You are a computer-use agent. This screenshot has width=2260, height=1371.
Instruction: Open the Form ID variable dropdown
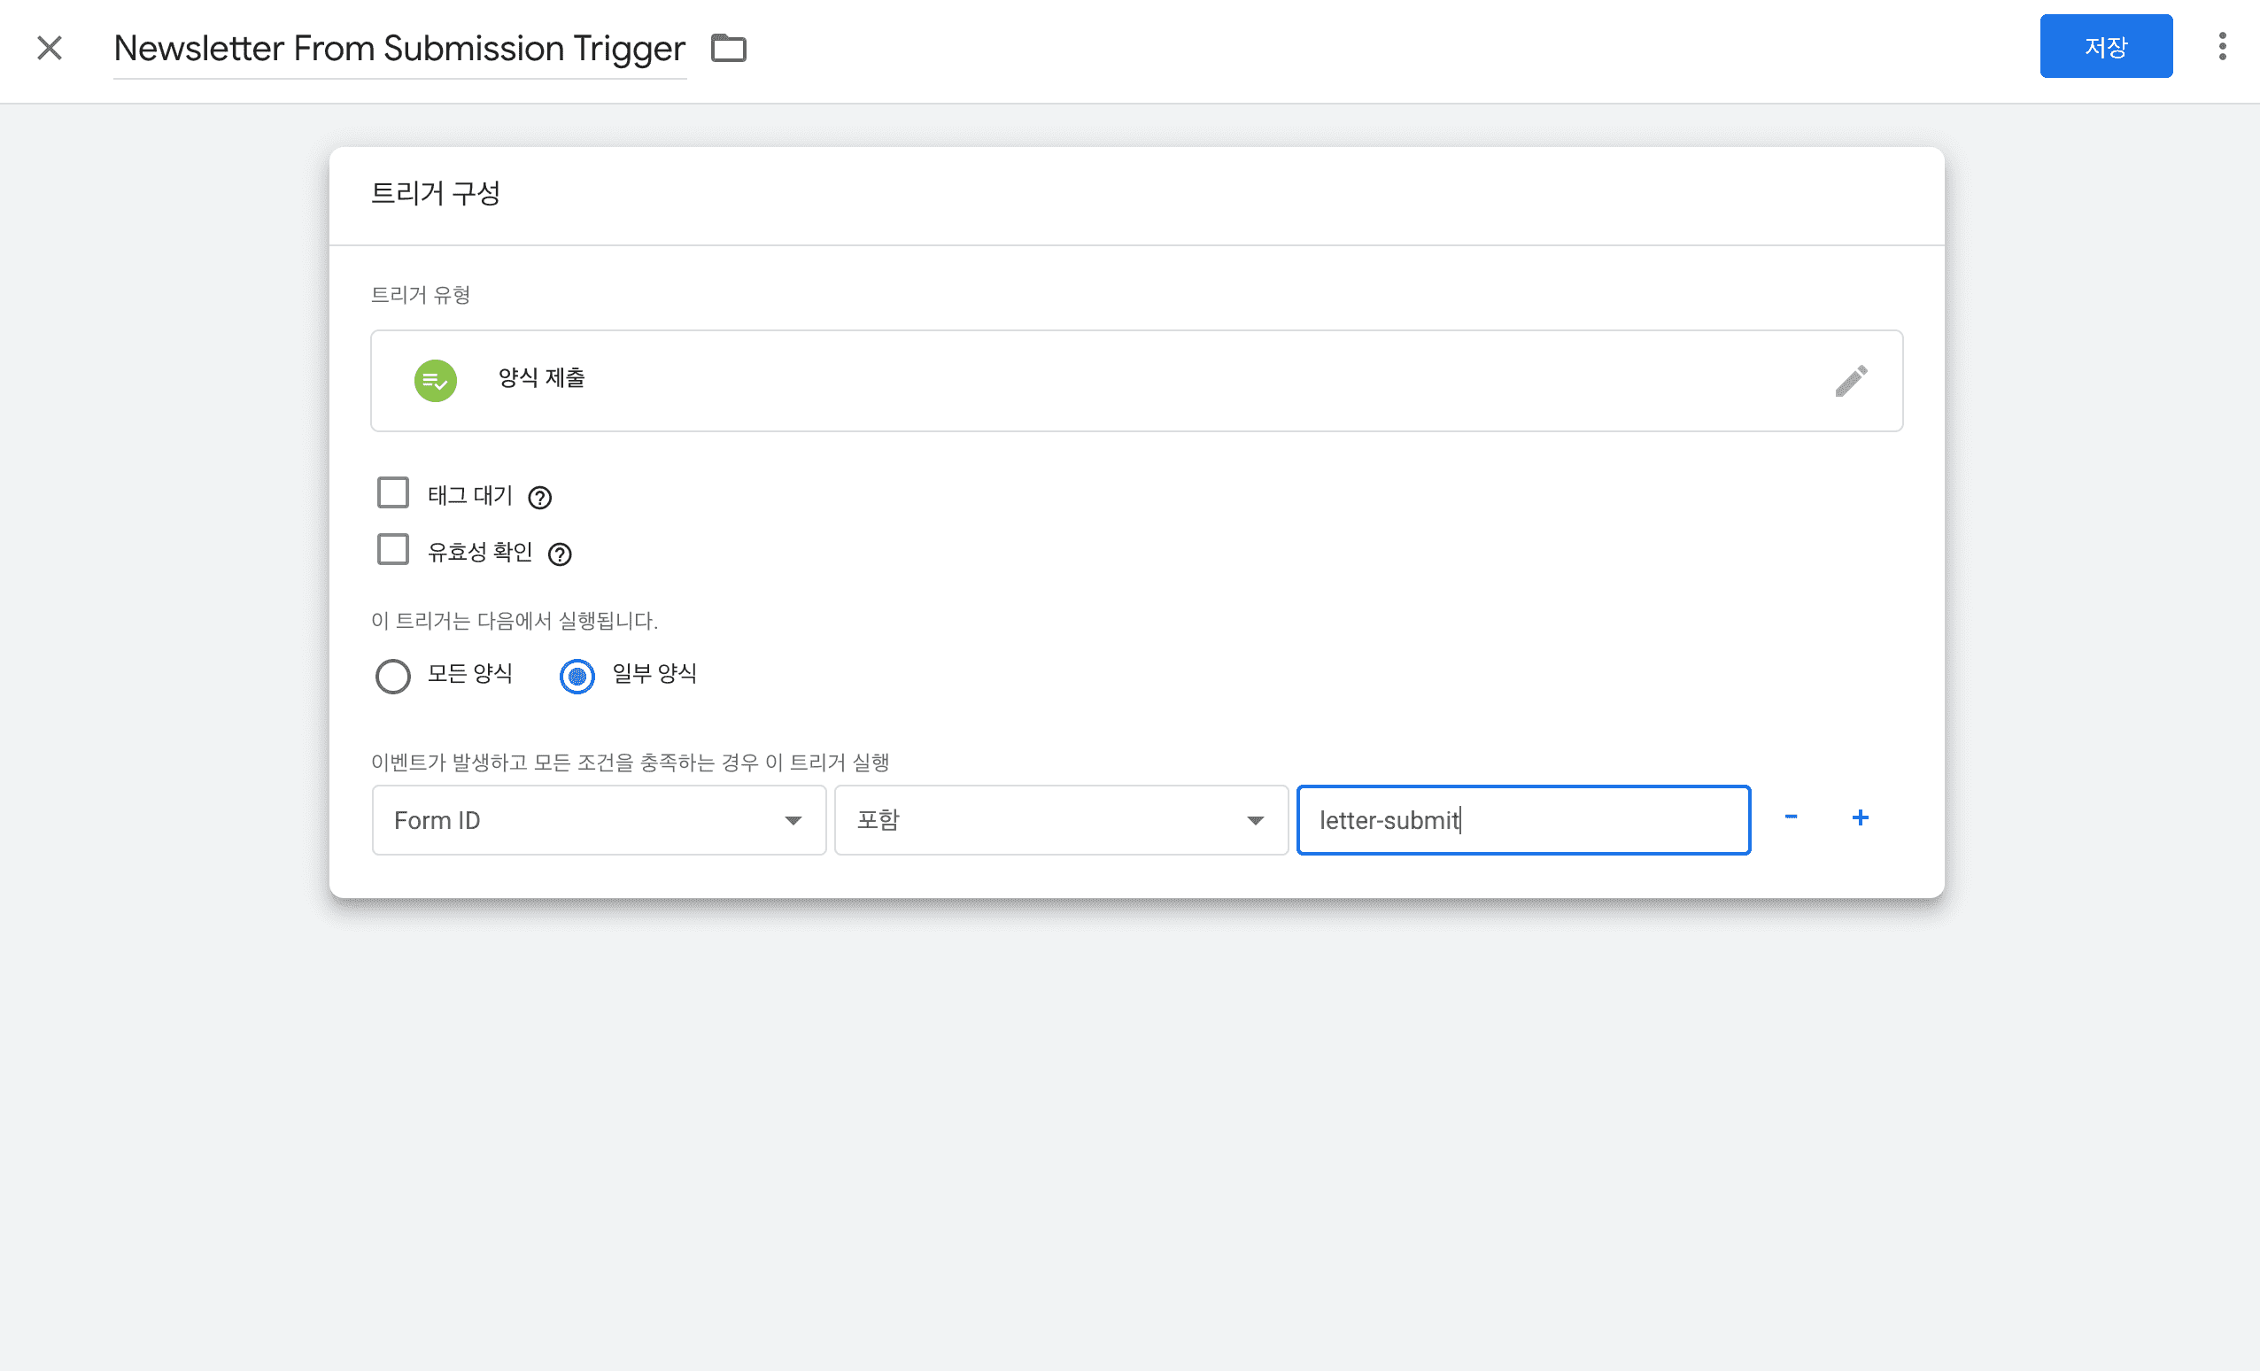[x=598, y=820]
